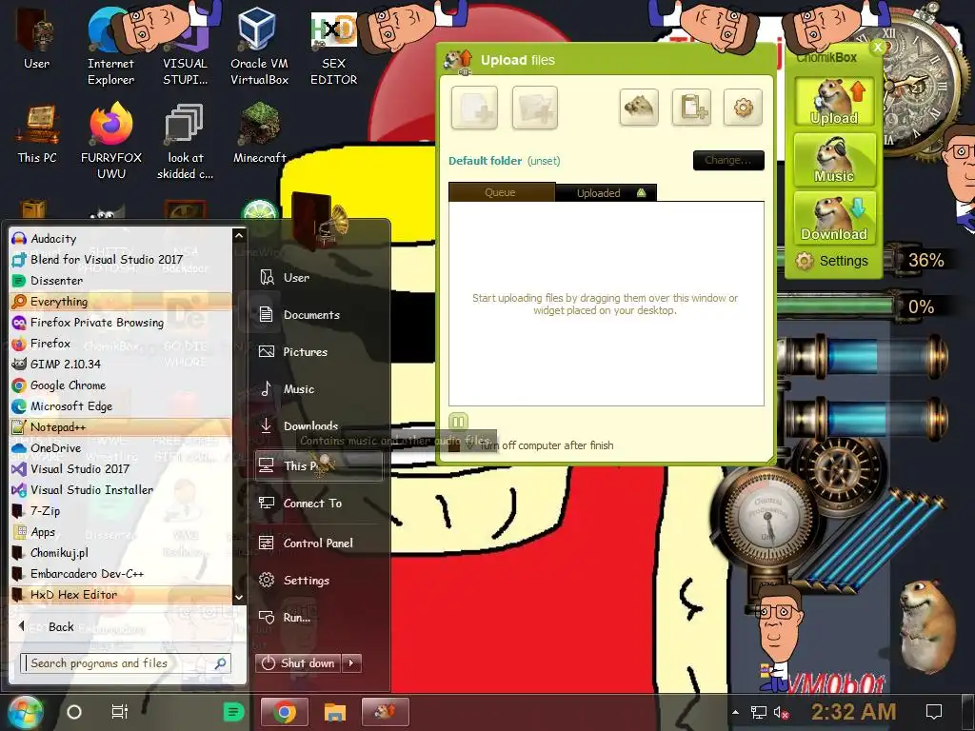Open Pictures from Start menu right pane
This screenshot has height=731, width=975.
[318, 352]
